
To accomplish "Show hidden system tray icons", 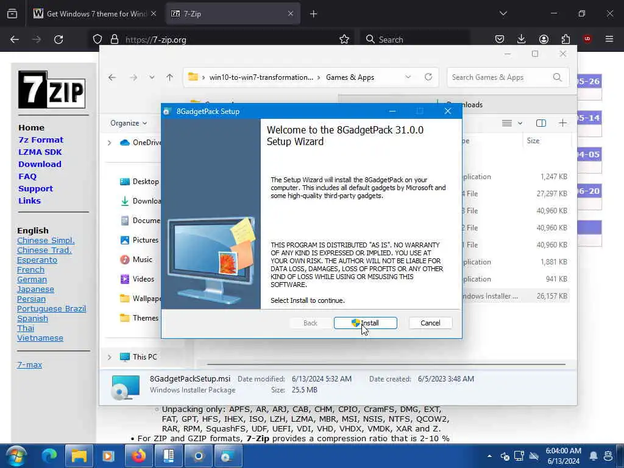I will tap(489, 456).
